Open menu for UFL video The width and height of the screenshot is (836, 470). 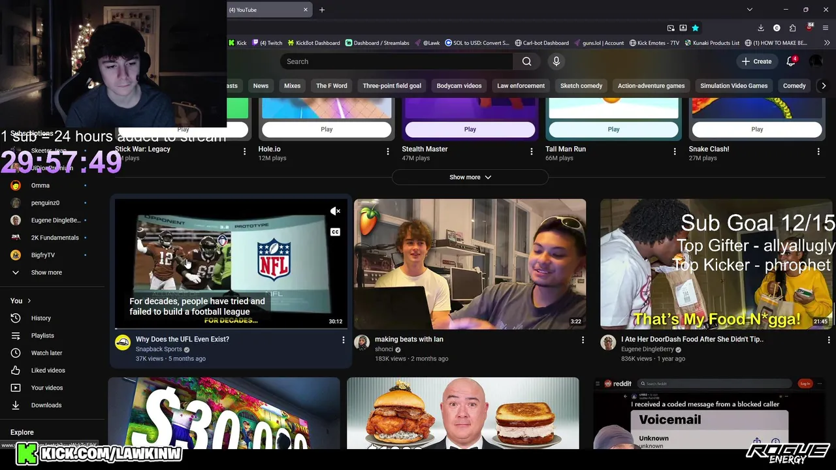344,340
